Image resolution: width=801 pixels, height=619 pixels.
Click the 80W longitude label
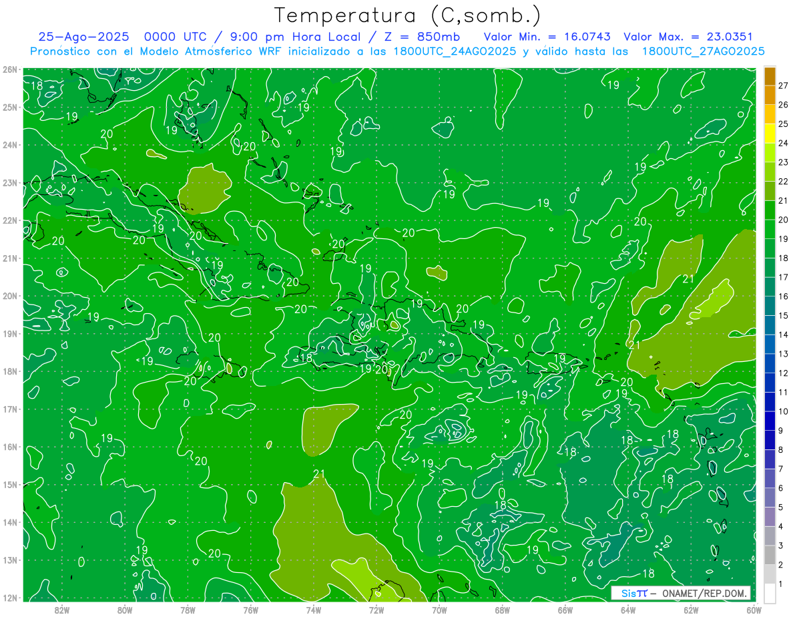coord(125,610)
